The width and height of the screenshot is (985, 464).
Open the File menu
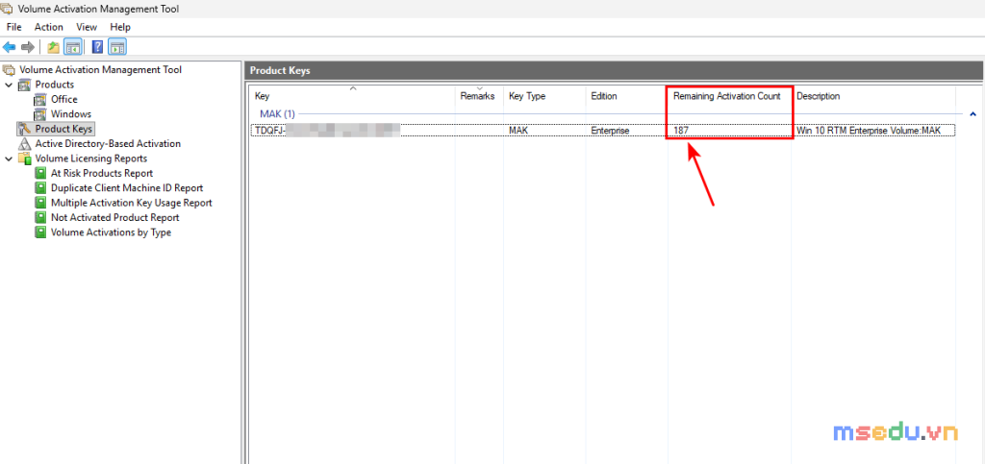13,27
